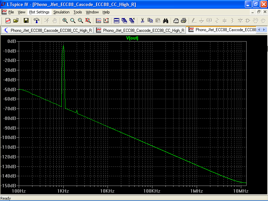Click the printer Print icon
Viewport: 268px width, 201px height.
point(183,21)
